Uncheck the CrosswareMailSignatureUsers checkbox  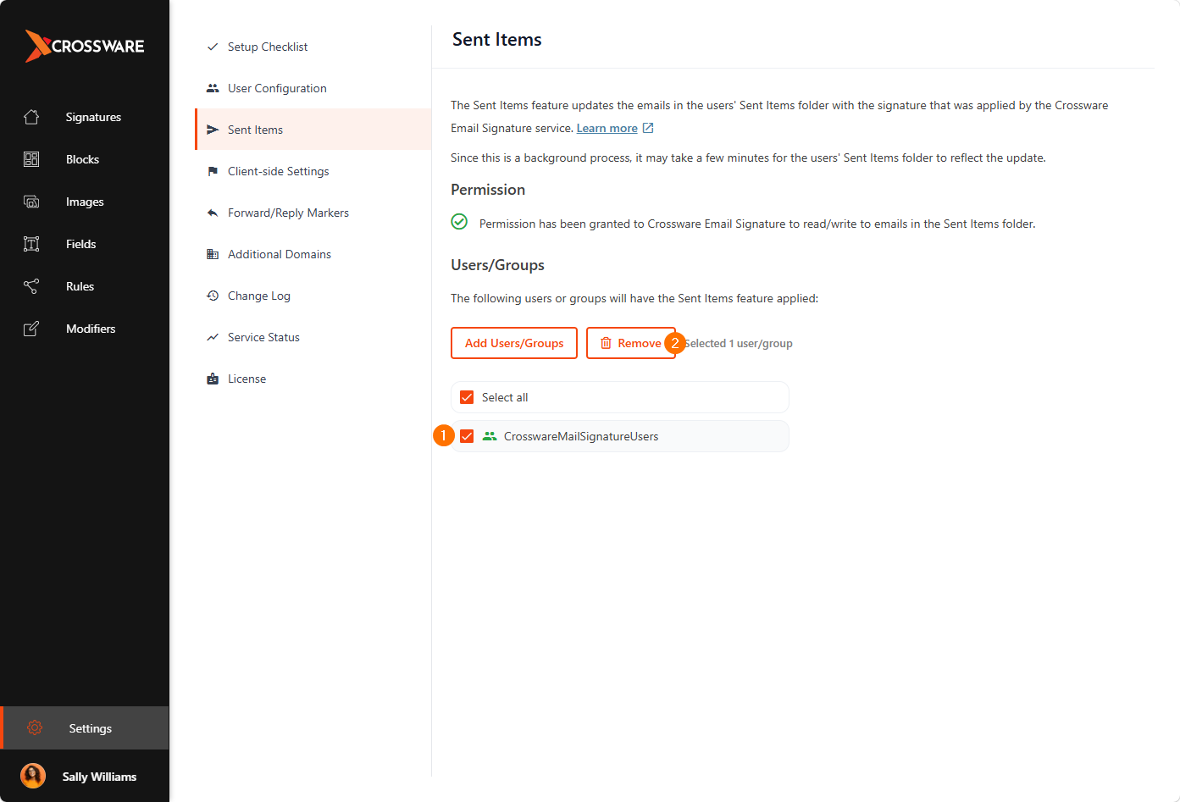pos(467,436)
